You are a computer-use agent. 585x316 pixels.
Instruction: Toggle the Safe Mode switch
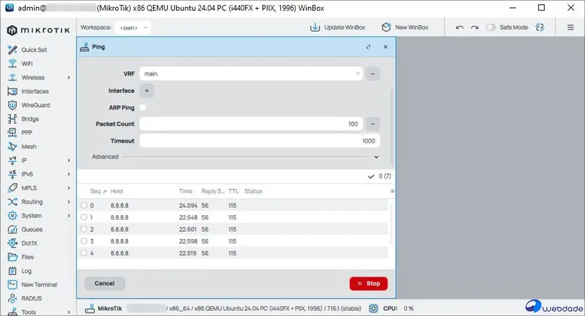491,28
